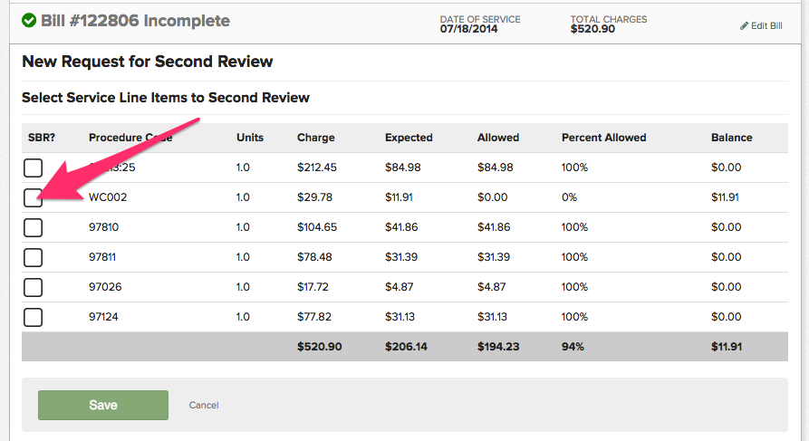This screenshot has width=809, height=441.
Task: Click the Bill #122806 Incomplete title
Action: coord(135,20)
